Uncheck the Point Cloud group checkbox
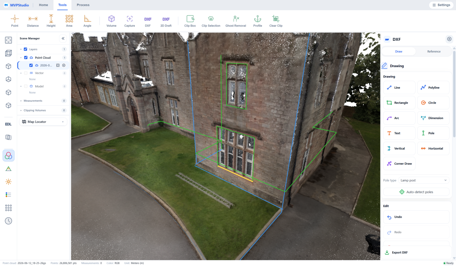Image resolution: width=456 pixels, height=266 pixels. pos(26,57)
